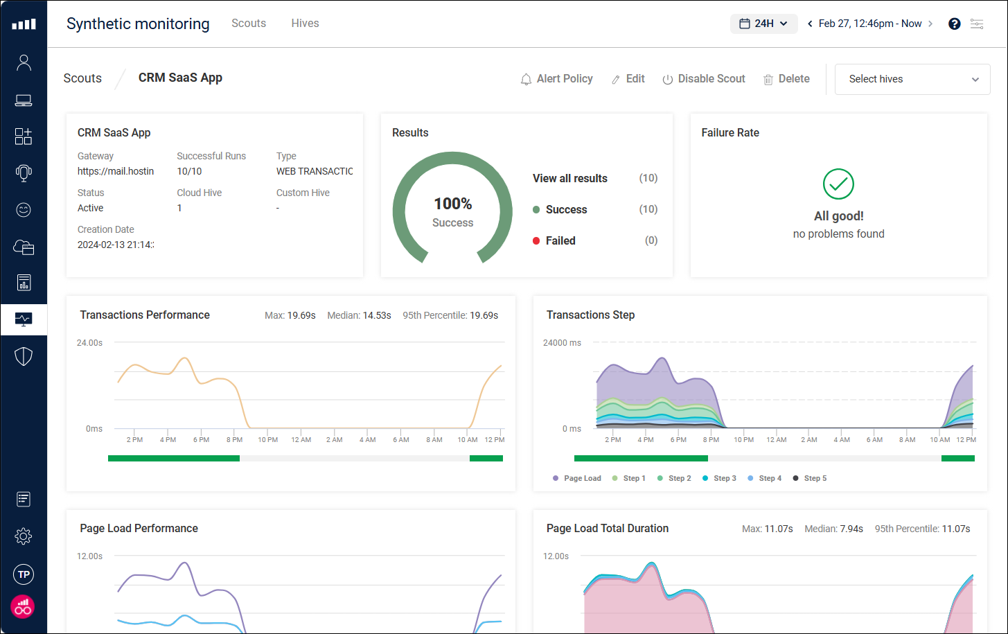This screenshot has height=634, width=1008.
Task: Toggle Step 1 legend item
Action: coord(629,478)
